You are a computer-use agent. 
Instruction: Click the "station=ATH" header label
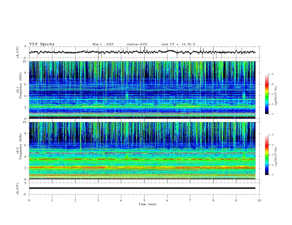click(137, 44)
